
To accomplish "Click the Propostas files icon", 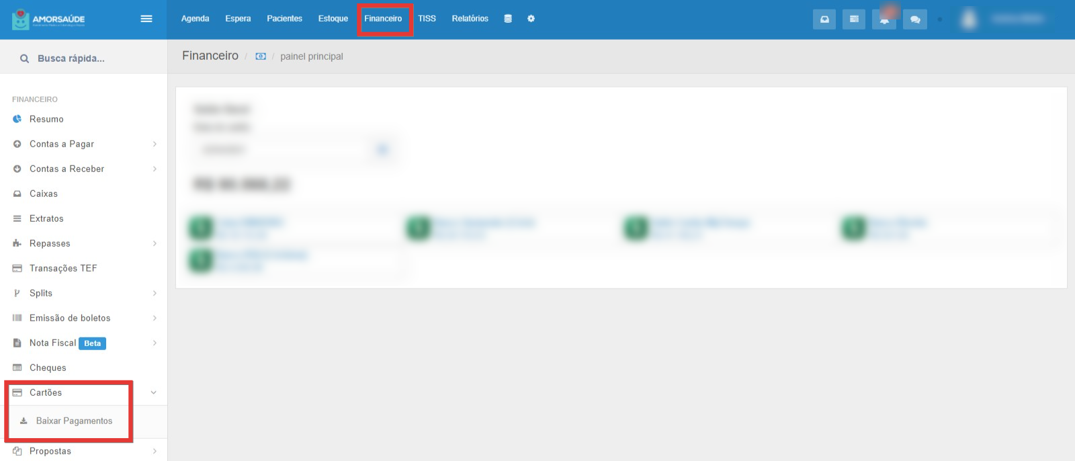I will click(17, 451).
